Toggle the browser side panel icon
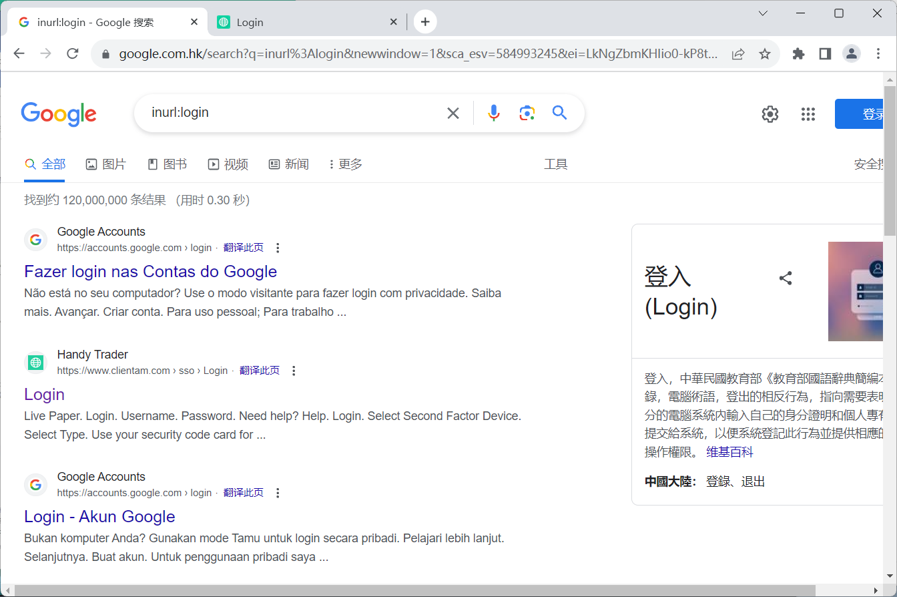 click(x=825, y=54)
